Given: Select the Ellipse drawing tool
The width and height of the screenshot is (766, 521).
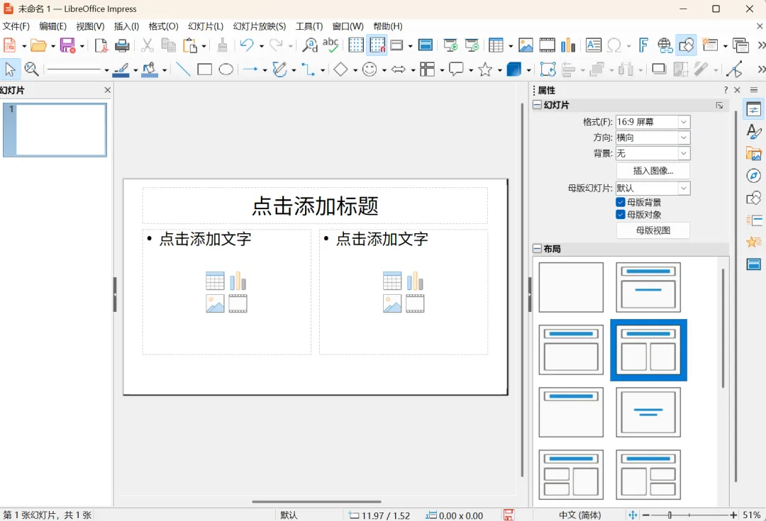Looking at the screenshot, I should tap(226, 69).
